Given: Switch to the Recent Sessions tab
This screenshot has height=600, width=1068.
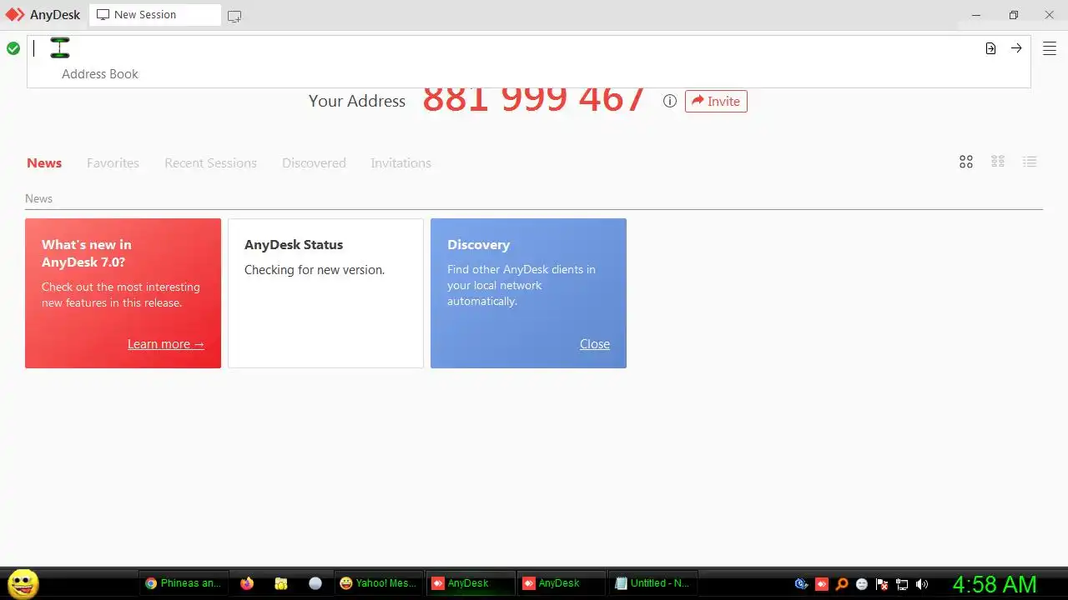Looking at the screenshot, I should point(210,163).
